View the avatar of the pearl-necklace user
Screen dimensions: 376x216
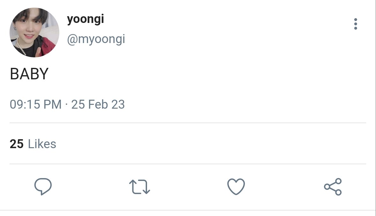[x=34, y=32]
